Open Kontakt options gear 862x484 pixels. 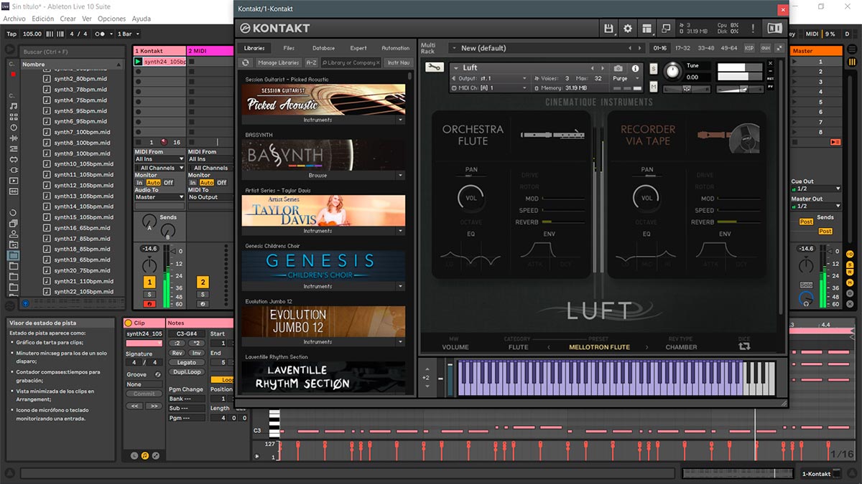(628, 29)
